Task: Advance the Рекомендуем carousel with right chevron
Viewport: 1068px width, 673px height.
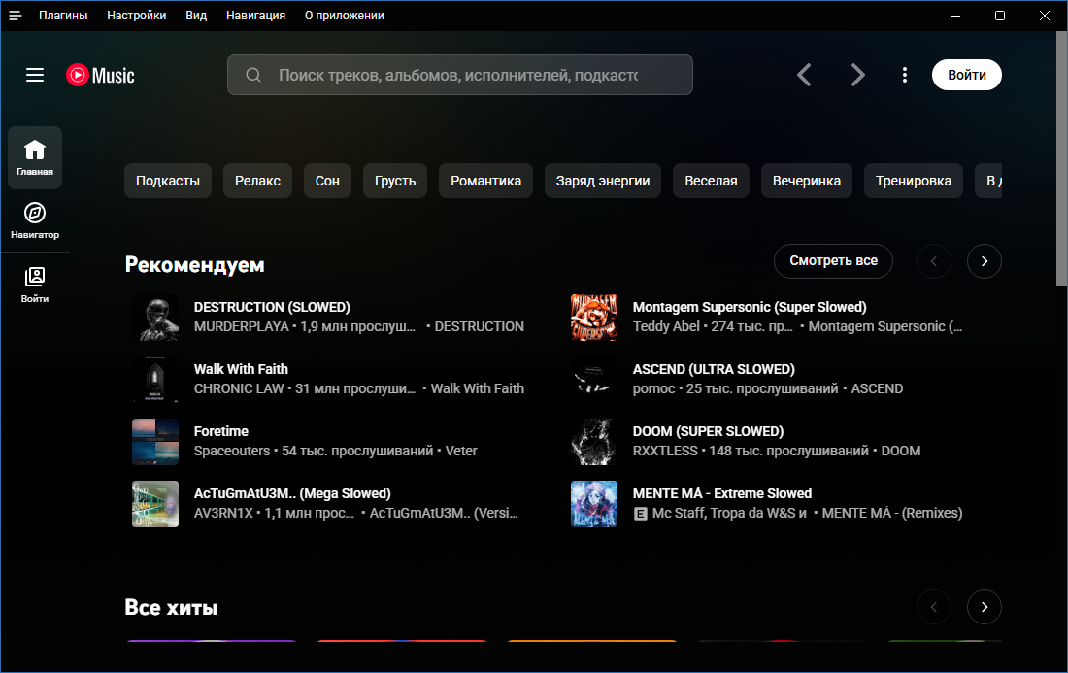Action: click(985, 261)
